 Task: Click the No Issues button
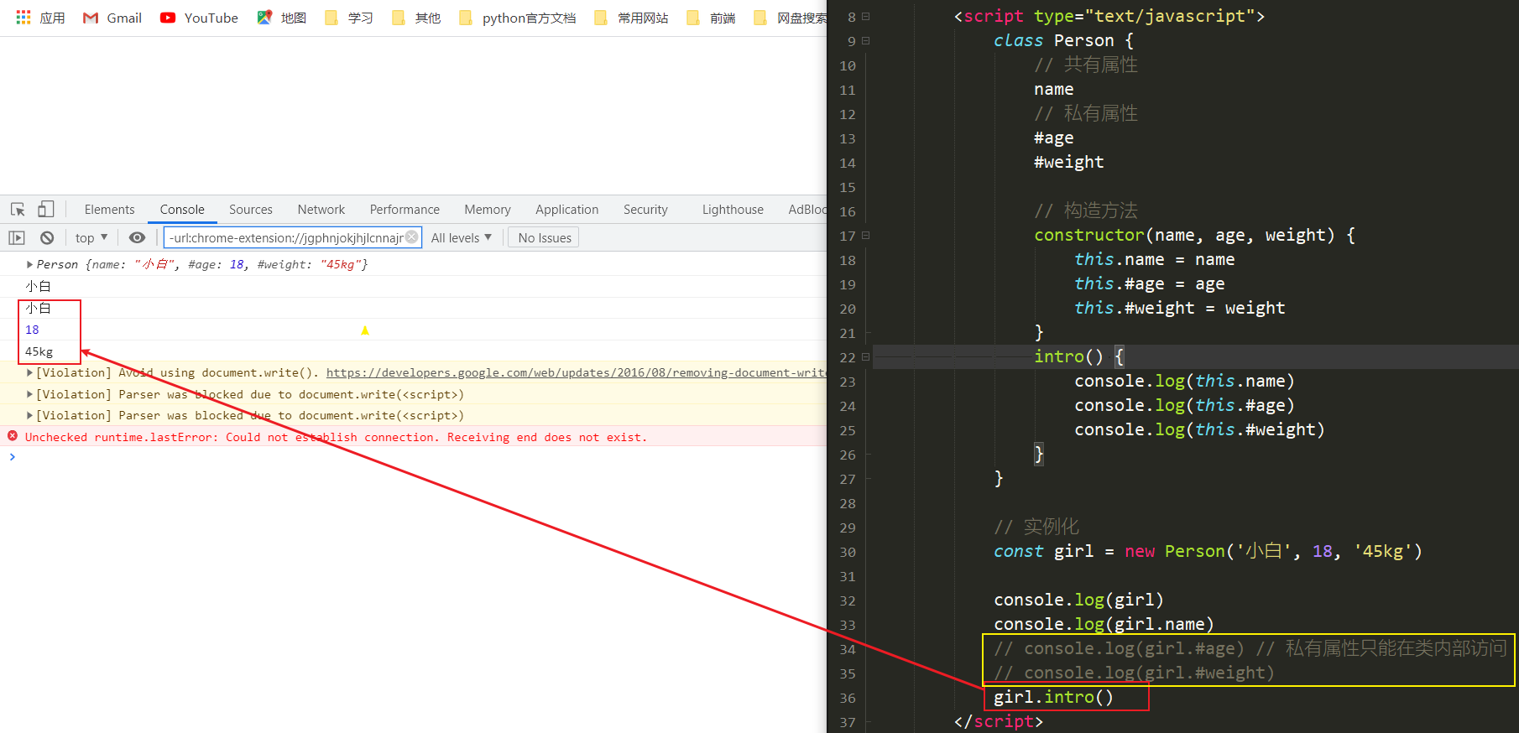pyautogui.click(x=545, y=238)
